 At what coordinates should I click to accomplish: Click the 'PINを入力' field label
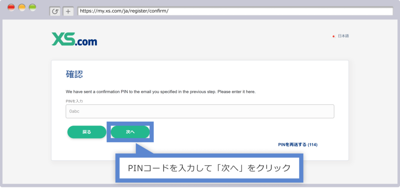point(74,101)
